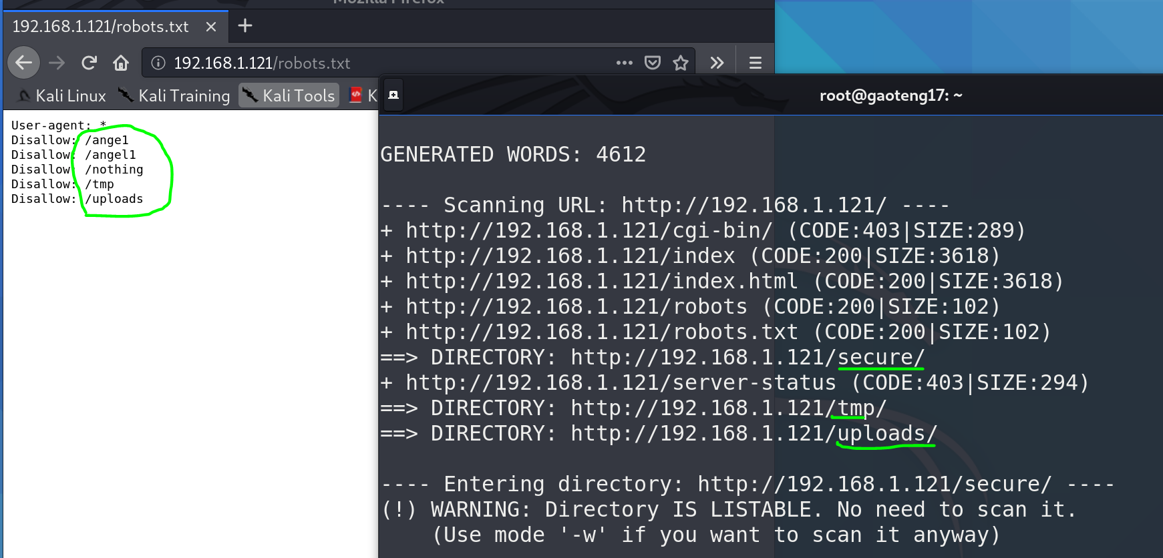Open page actions three-dot menu
This screenshot has width=1163, height=558.
click(x=624, y=63)
